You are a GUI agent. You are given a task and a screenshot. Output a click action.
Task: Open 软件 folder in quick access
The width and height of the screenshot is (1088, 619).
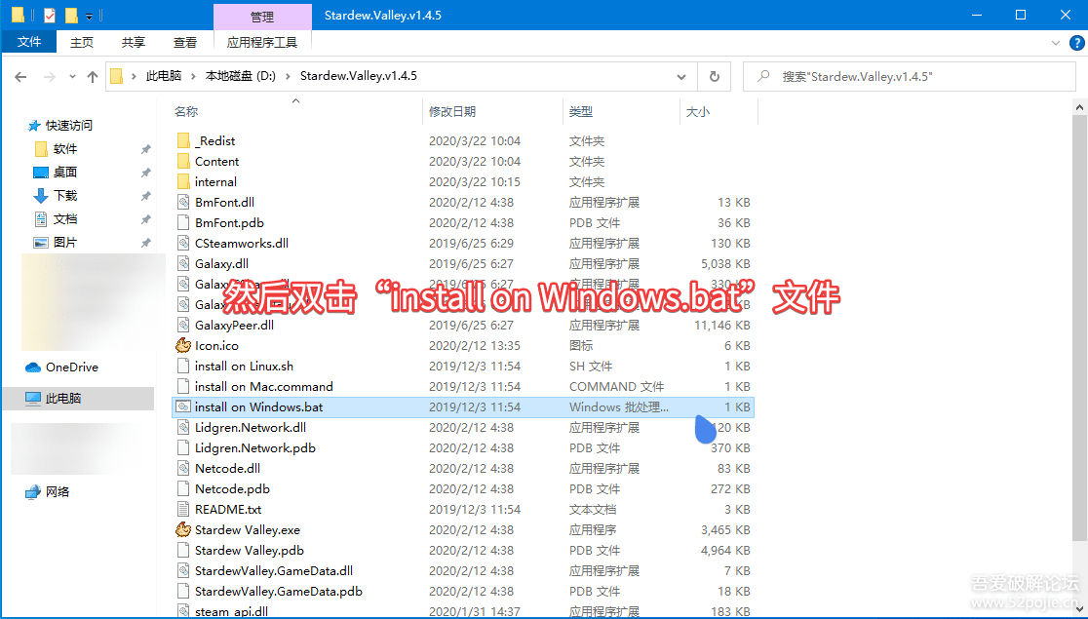click(x=65, y=148)
